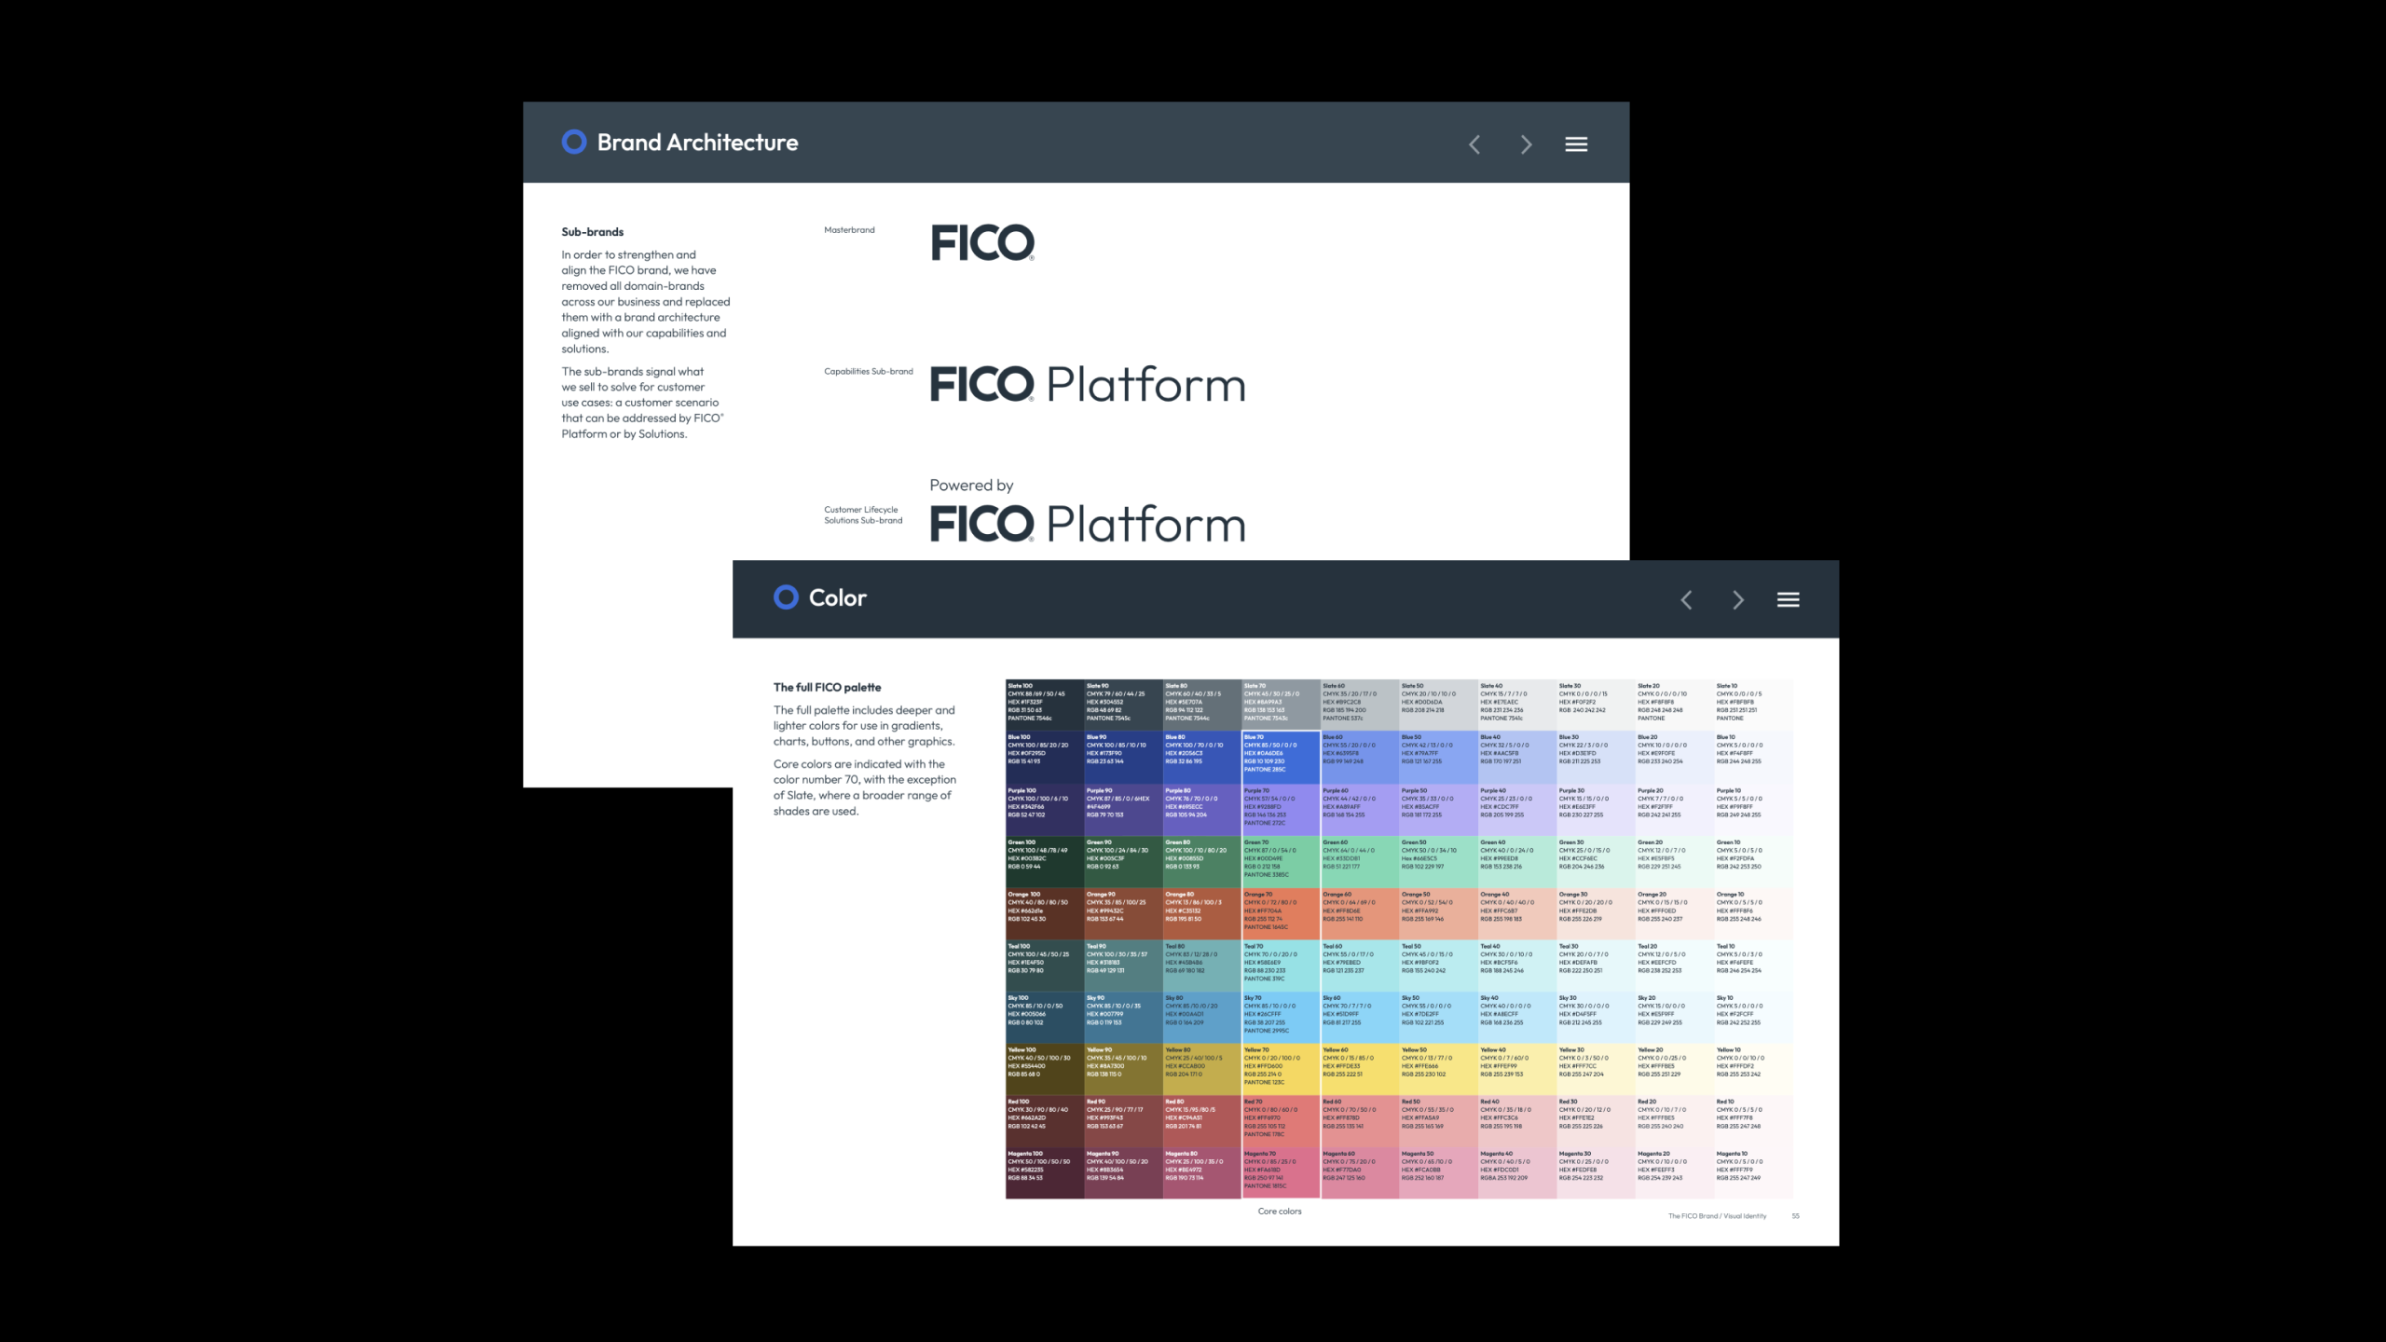Select the Red 70 swatch
This screenshot has height=1342, width=2386.
[x=1281, y=1122]
